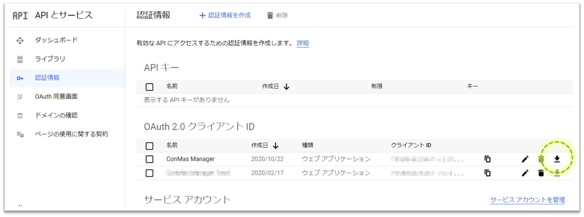
Task: Edit the 2020/02/17 OAuth client
Action: [525, 173]
